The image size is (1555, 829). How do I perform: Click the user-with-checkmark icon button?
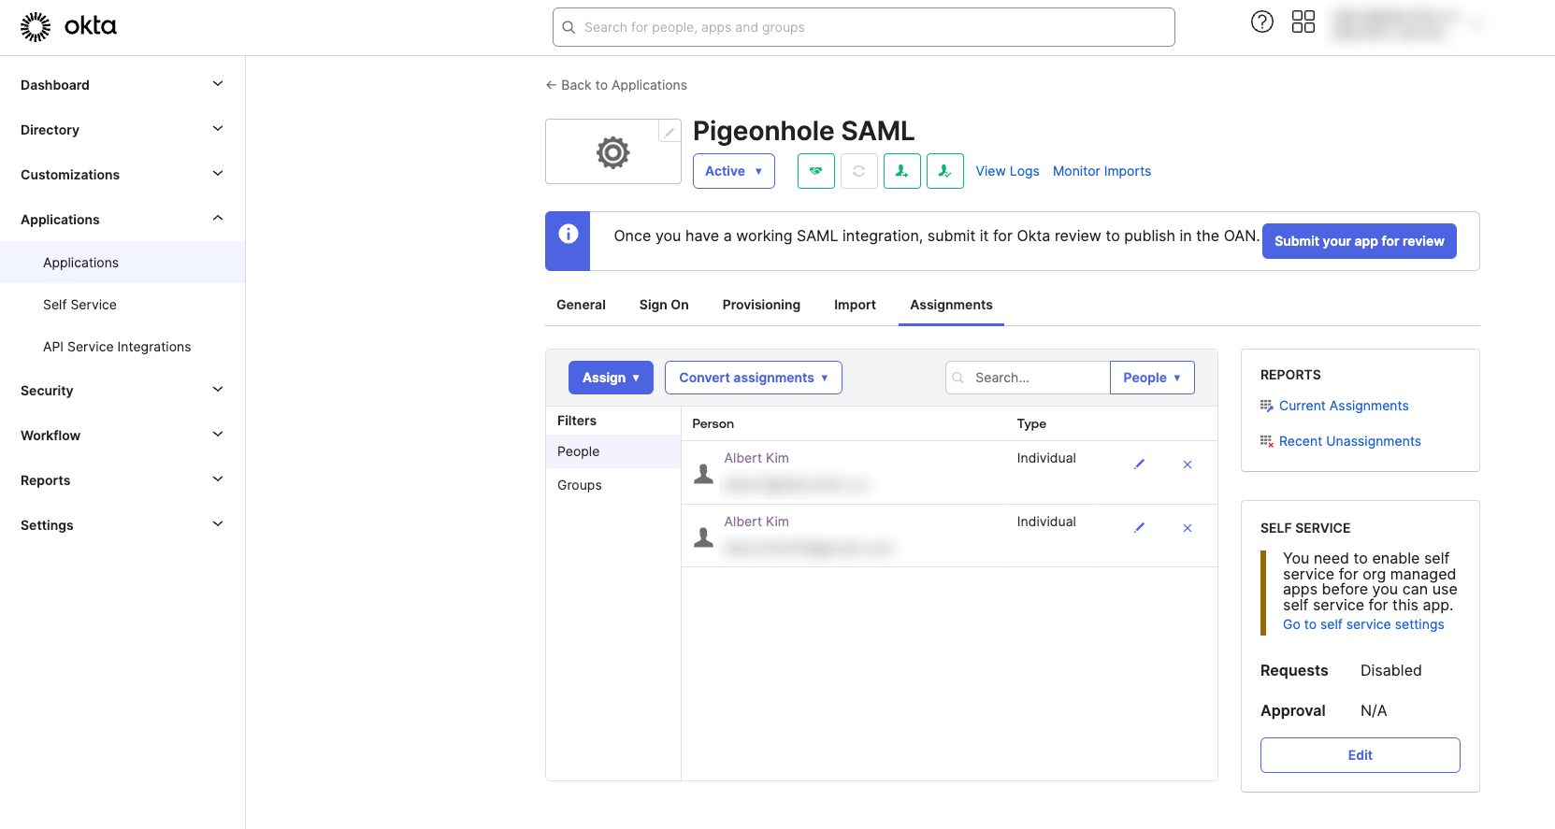[945, 171]
